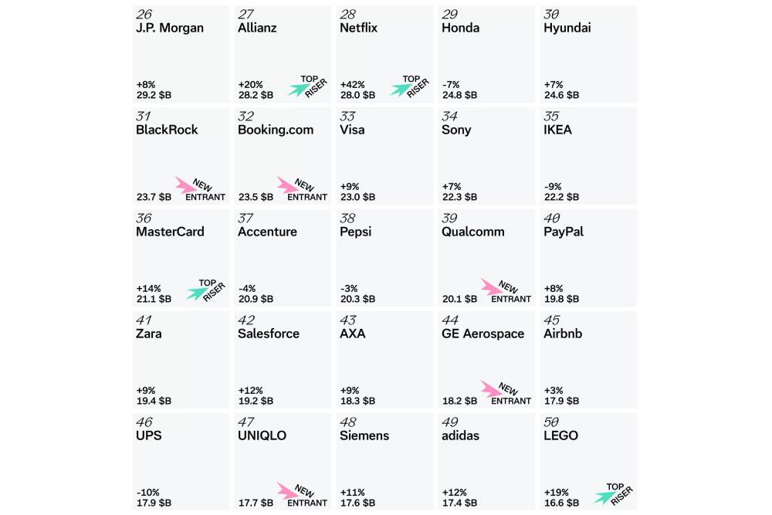This screenshot has width=772, height=515.
Task: Select GE Aerospace's New Entrant arrow
Action: (x=490, y=388)
